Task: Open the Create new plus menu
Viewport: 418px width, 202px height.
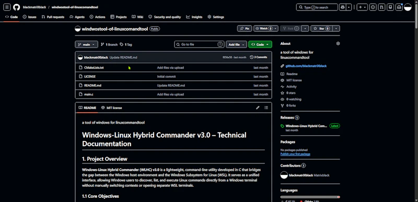Action: [362, 7]
